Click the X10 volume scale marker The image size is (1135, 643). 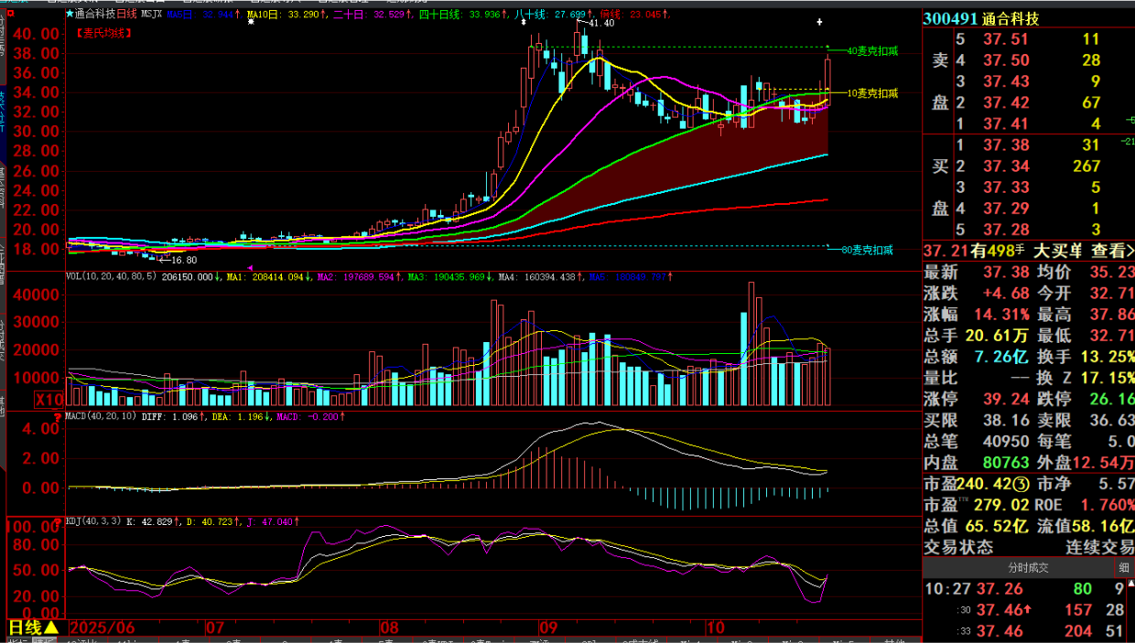[49, 399]
